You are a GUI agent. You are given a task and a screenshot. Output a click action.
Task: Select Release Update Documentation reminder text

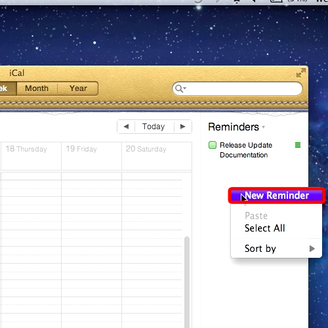(x=246, y=150)
